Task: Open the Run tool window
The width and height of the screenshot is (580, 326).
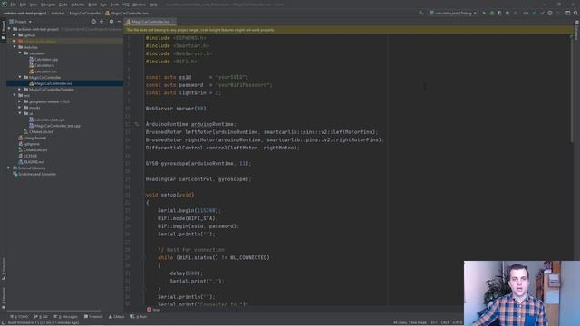Action: point(139,317)
